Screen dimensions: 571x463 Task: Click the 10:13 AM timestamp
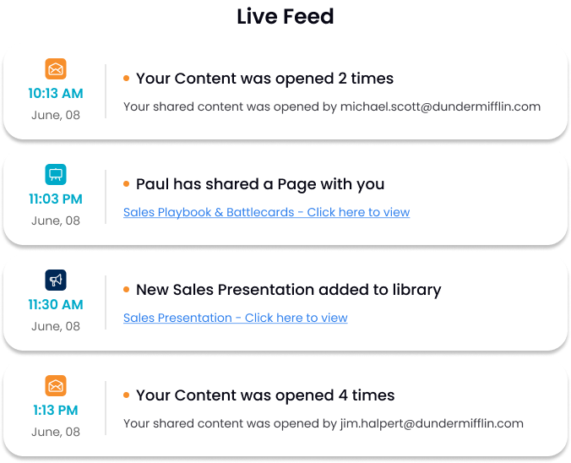click(x=56, y=93)
